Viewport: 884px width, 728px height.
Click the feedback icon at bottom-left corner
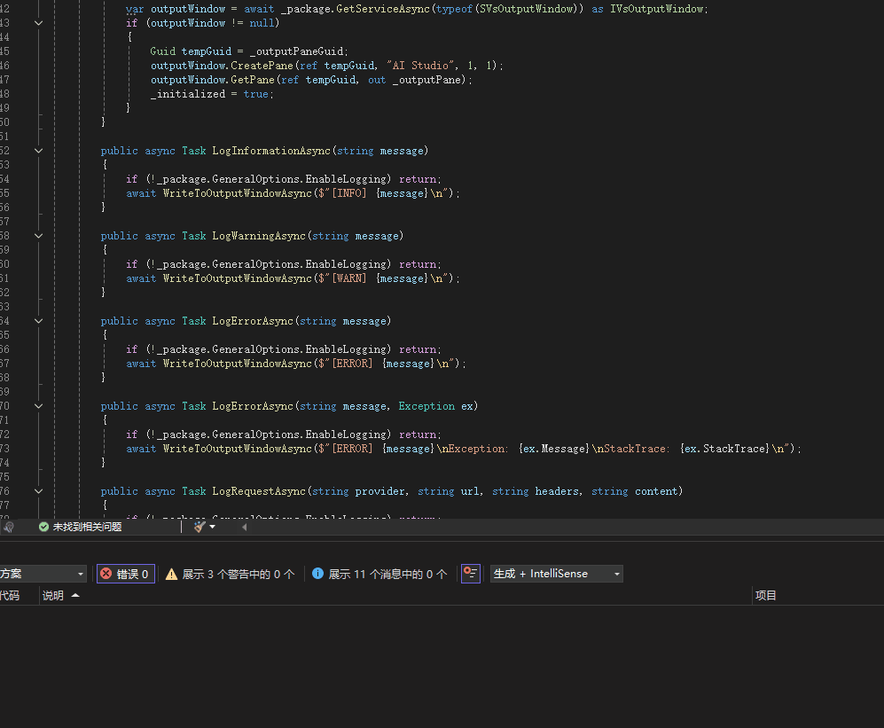click(x=7, y=526)
